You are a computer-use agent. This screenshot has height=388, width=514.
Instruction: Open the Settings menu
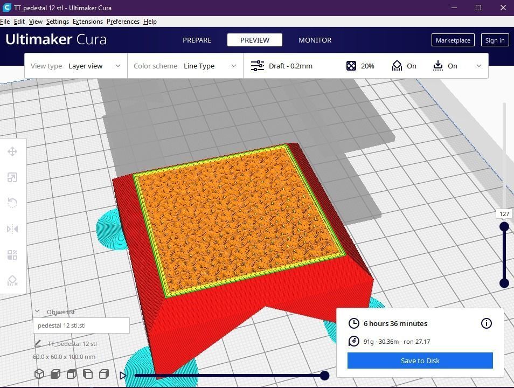click(57, 22)
